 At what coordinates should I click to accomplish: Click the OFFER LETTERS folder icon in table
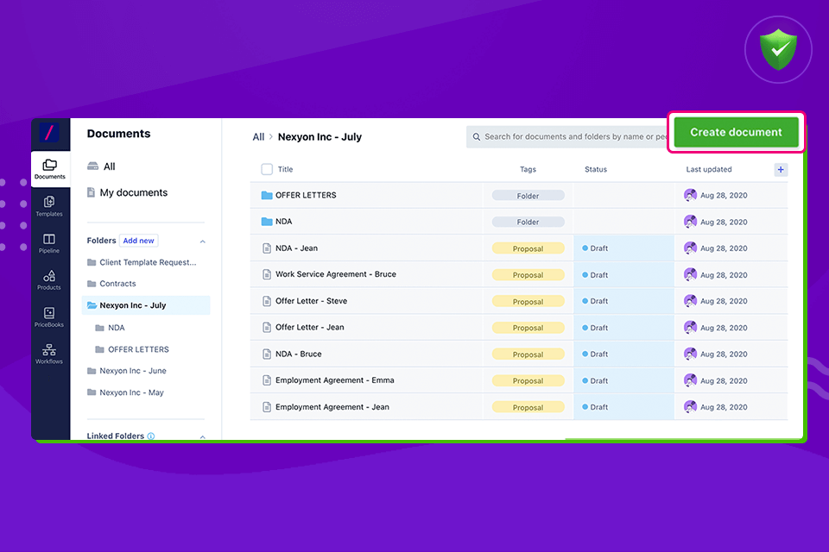pos(267,196)
